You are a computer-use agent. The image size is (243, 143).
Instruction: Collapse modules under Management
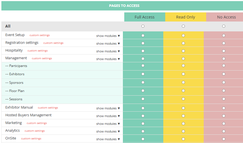108,59
